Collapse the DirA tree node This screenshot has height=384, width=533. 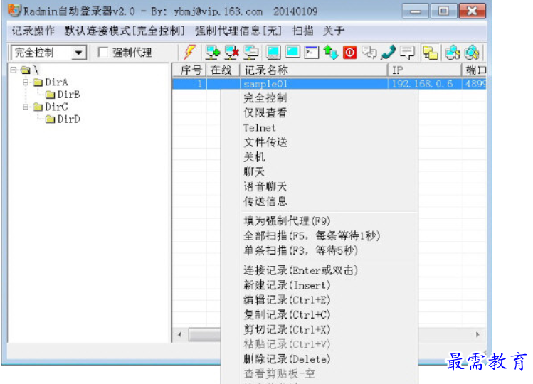click(26, 82)
